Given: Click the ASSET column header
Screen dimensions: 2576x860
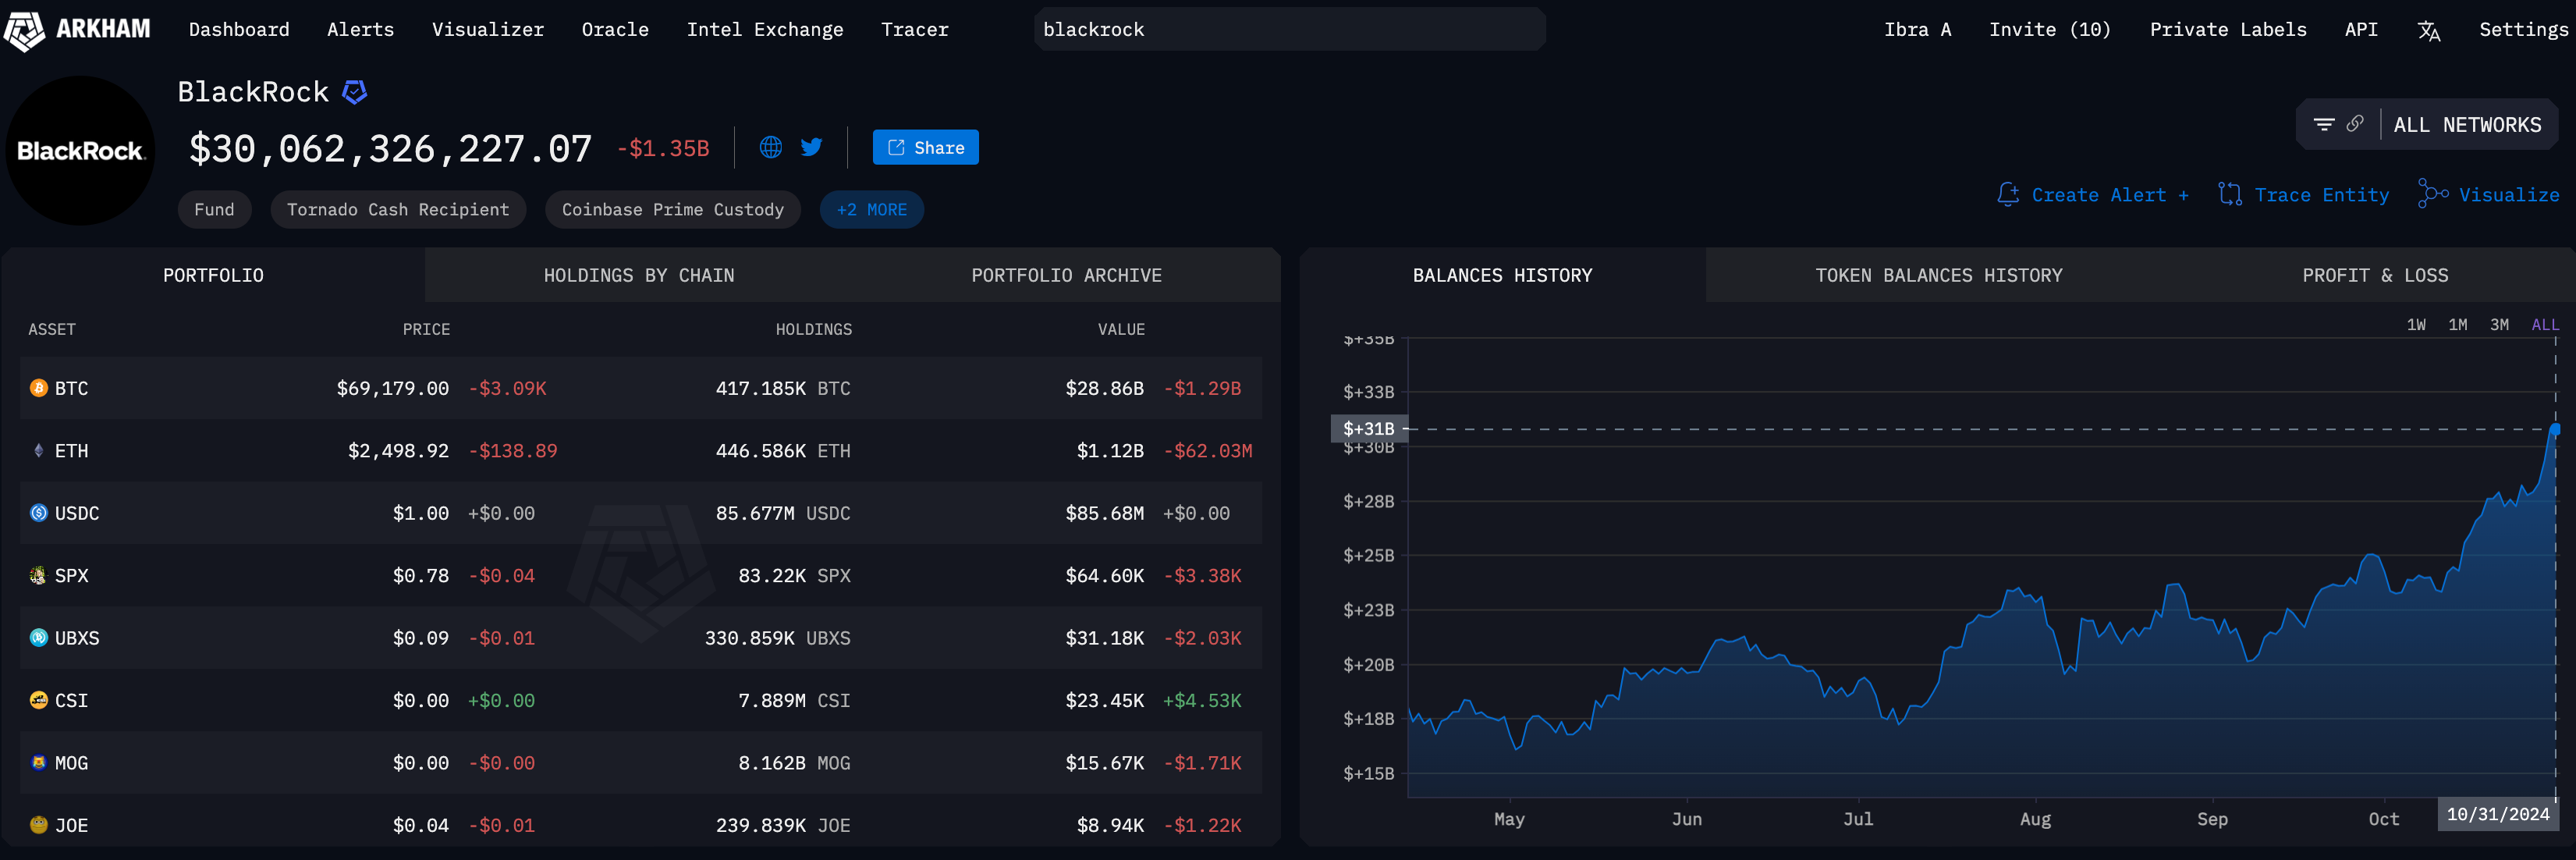Looking at the screenshot, I should [x=52, y=329].
